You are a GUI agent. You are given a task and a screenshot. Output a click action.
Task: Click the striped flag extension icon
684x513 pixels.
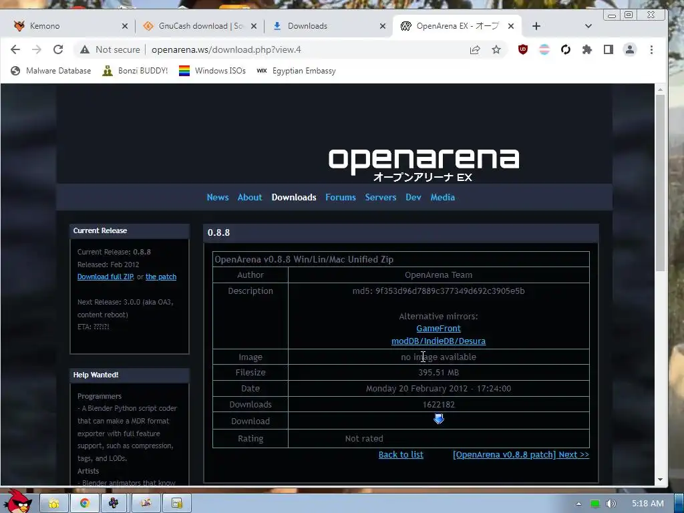click(x=544, y=49)
